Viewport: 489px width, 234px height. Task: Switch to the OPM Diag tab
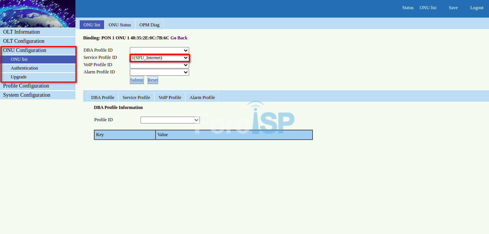pyautogui.click(x=149, y=24)
